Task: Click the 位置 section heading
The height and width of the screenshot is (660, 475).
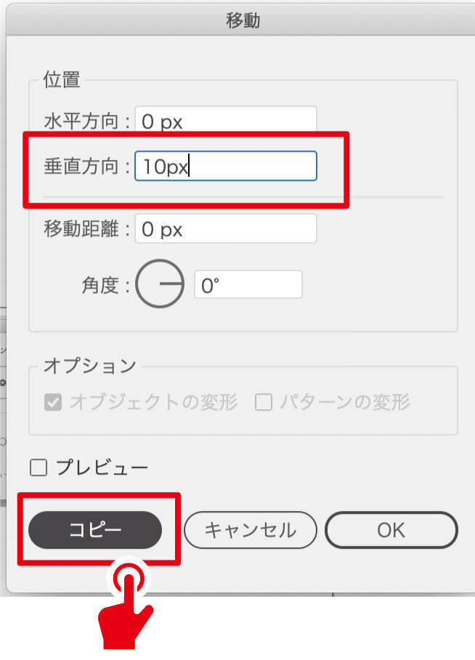Action: [62, 80]
